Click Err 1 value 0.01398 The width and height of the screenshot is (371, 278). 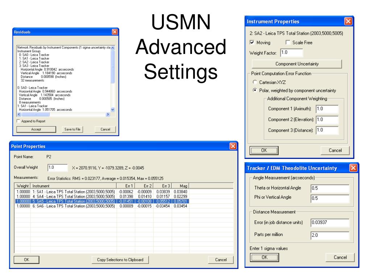(126, 197)
